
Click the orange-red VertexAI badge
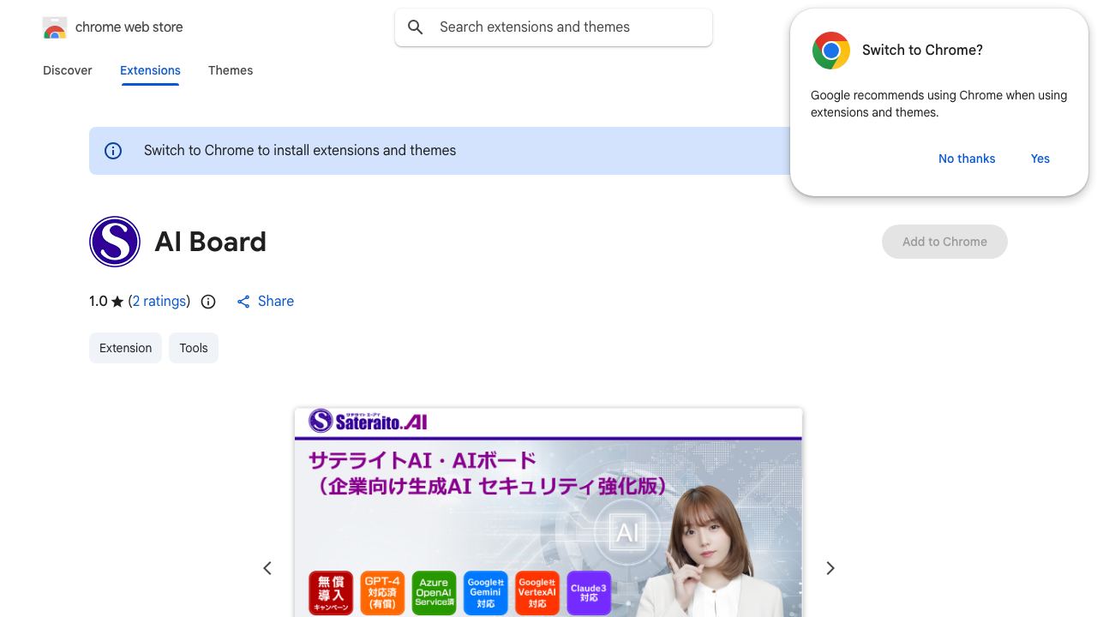(537, 593)
